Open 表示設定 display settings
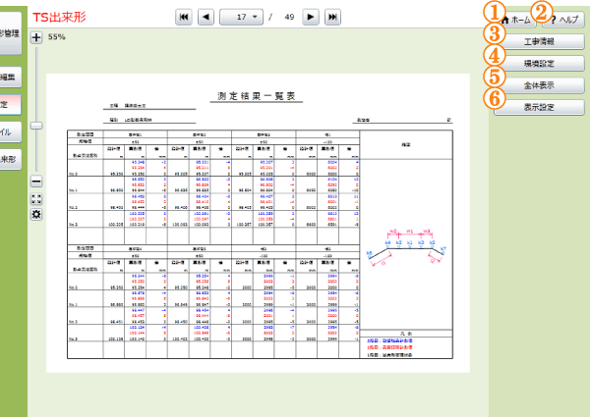Image resolution: width=590 pixels, height=417 pixels. [x=539, y=107]
